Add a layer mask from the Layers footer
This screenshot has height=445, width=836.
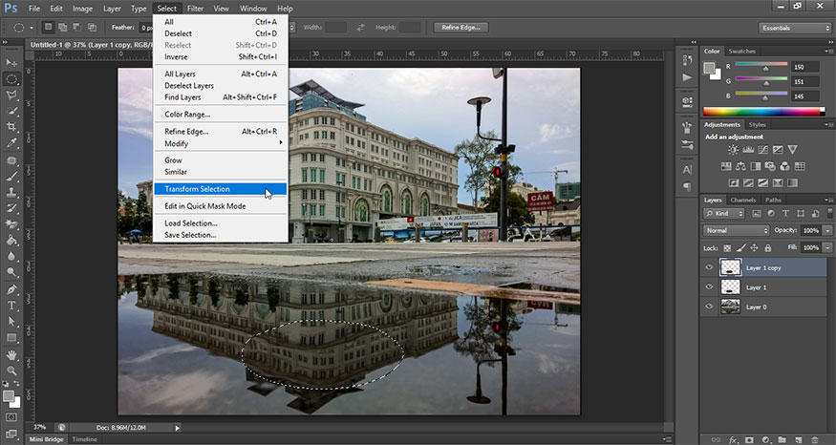tap(750, 439)
